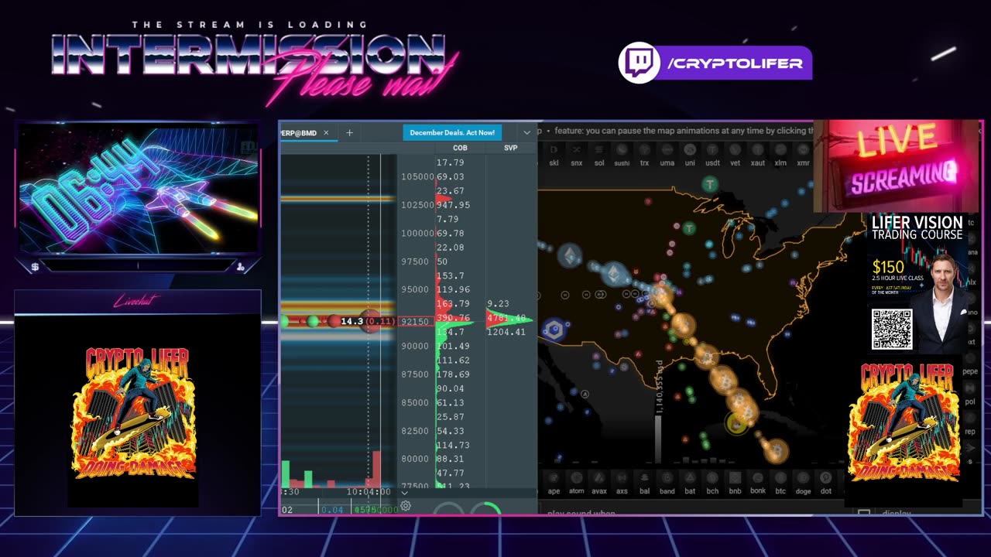Click the 1204.41 SVP value
Image resolution: width=991 pixels, height=557 pixels.
coord(506,332)
